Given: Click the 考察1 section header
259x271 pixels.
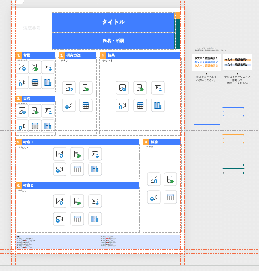Looking at the screenshot, I should [x=77, y=142].
